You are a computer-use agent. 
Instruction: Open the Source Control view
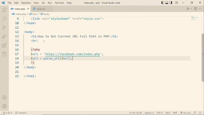[x=4, y=27]
